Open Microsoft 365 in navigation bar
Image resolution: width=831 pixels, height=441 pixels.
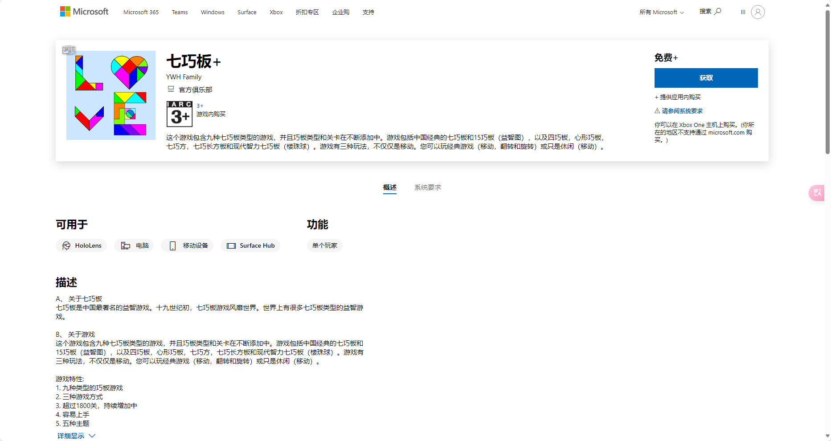pos(141,12)
